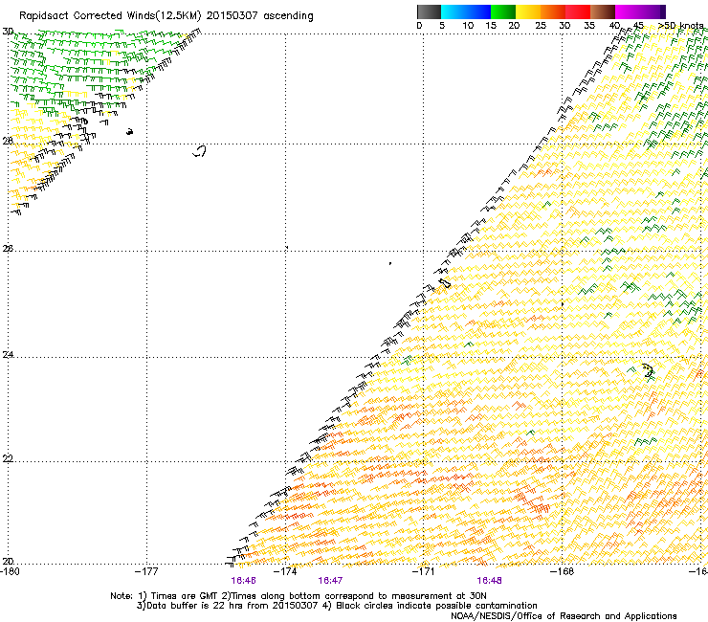Click the '20' latitude axis label
Screen dimensions: 708x622
tap(8, 561)
